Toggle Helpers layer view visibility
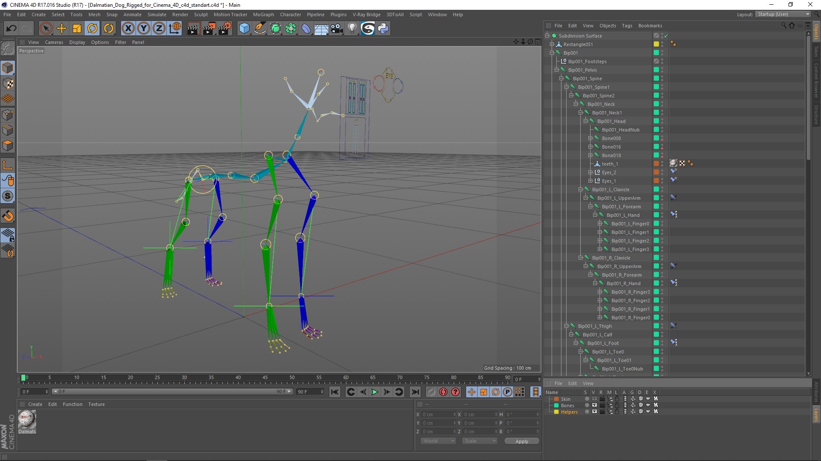Viewport: 821px width, 461px height. pyautogui.click(x=594, y=412)
